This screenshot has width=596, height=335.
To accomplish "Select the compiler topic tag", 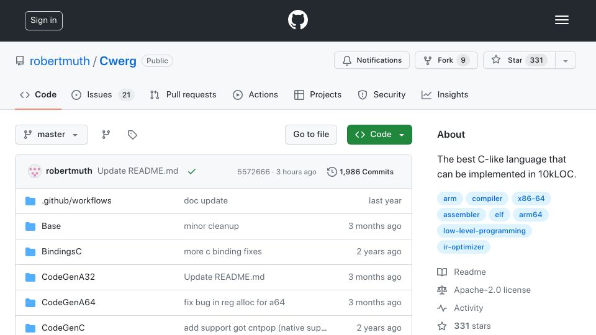I will pyautogui.click(x=487, y=199).
